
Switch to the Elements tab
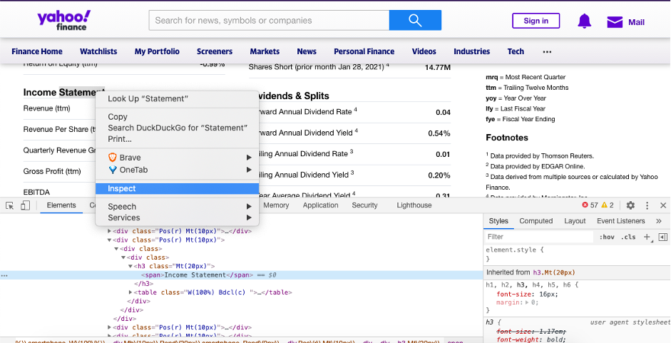pos(61,205)
